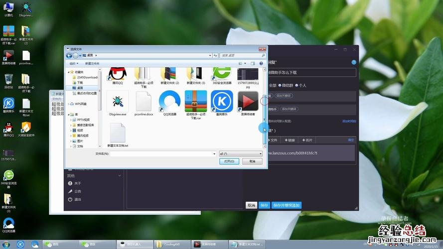443x249 pixels.
Task: Click the 文件名 input field
Action: pyautogui.click(x=163, y=154)
